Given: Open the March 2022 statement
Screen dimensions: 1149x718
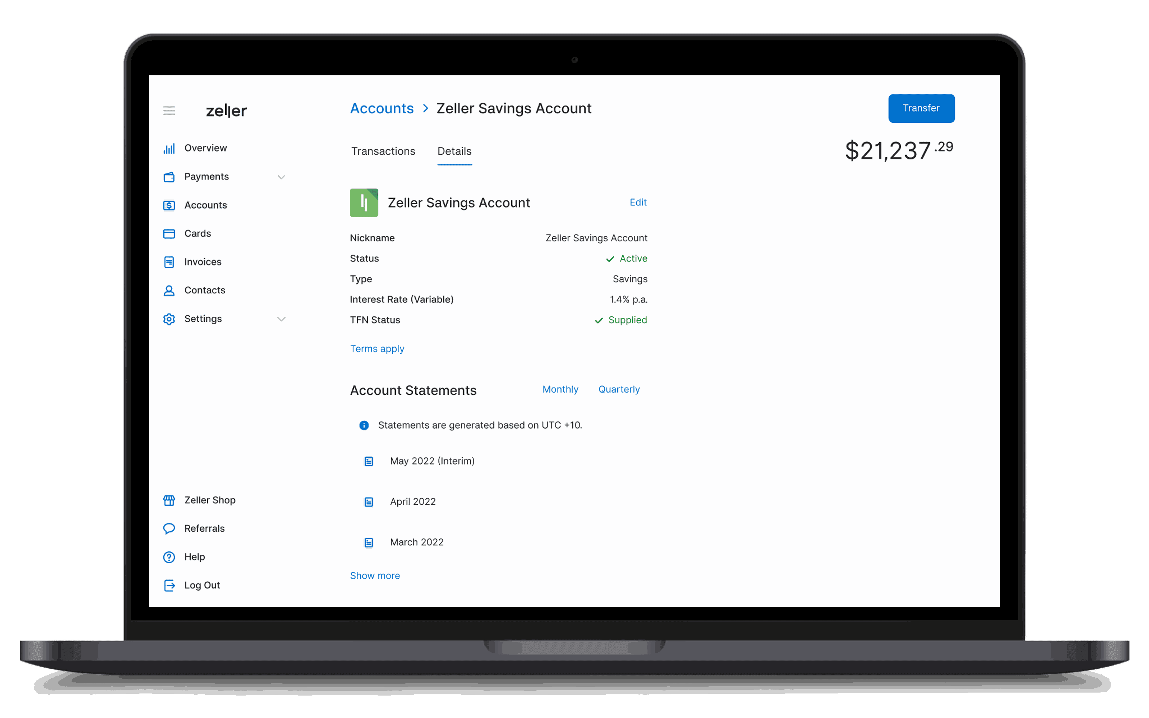Looking at the screenshot, I should [x=417, y=542].
